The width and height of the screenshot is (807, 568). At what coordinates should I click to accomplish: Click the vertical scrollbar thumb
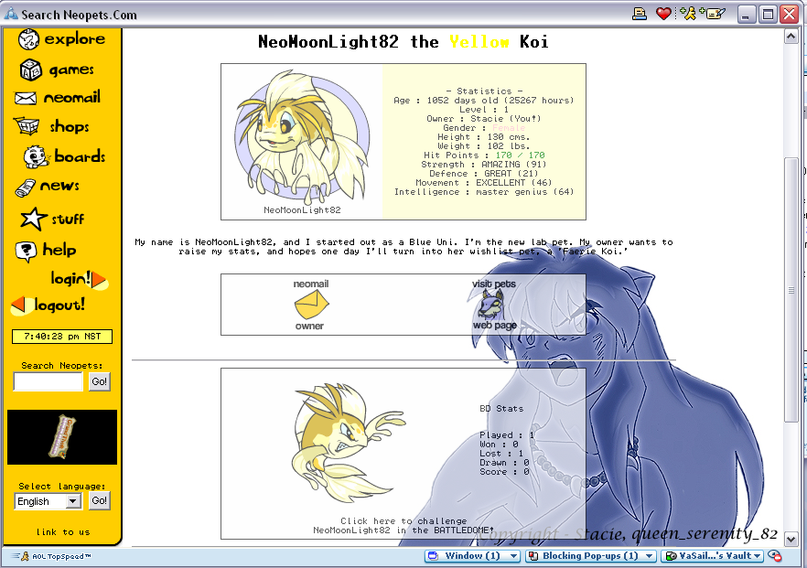(x=791, y=290)
